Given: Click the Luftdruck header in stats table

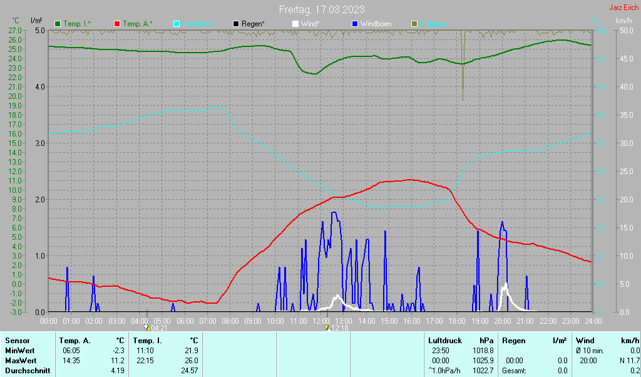Looking at the screenshot, I should coord(445,341).
